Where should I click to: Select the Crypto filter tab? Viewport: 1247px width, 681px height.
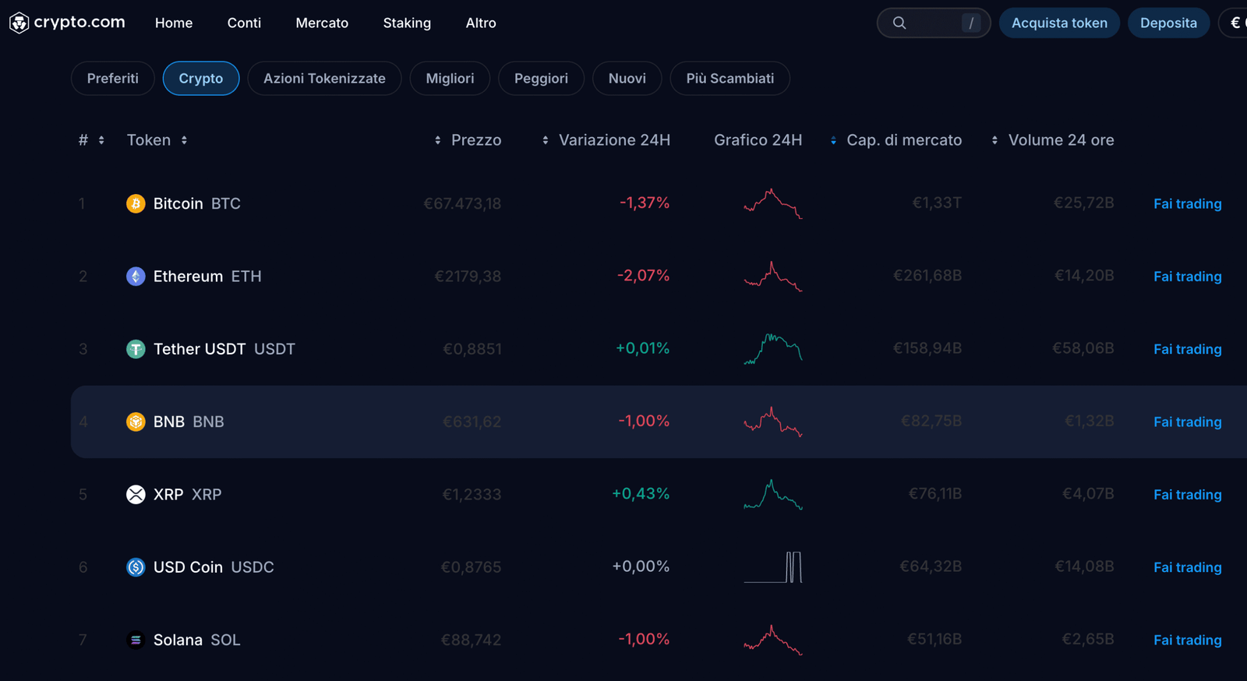201,78
